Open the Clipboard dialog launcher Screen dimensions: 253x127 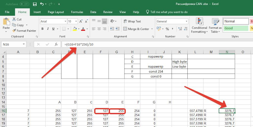click(37, 37)
